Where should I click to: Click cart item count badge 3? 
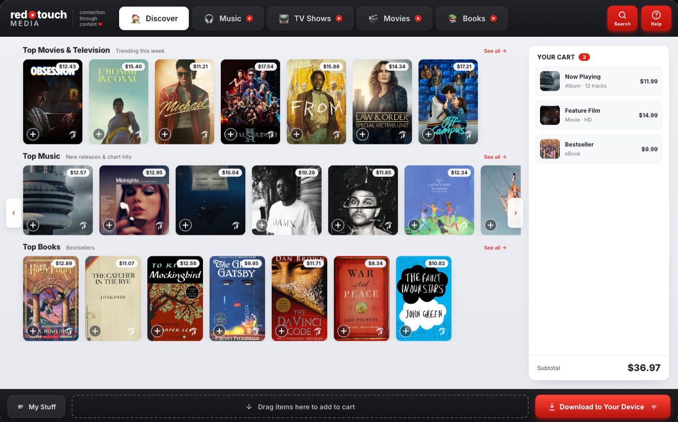point(584,57)
